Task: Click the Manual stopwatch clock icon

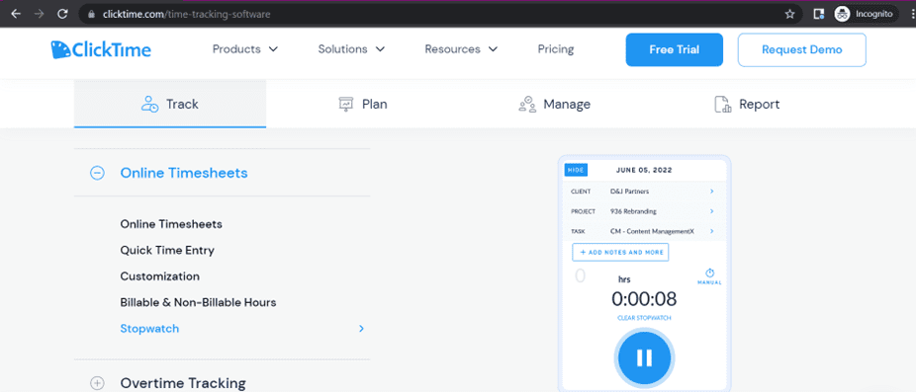Action: 710,273
